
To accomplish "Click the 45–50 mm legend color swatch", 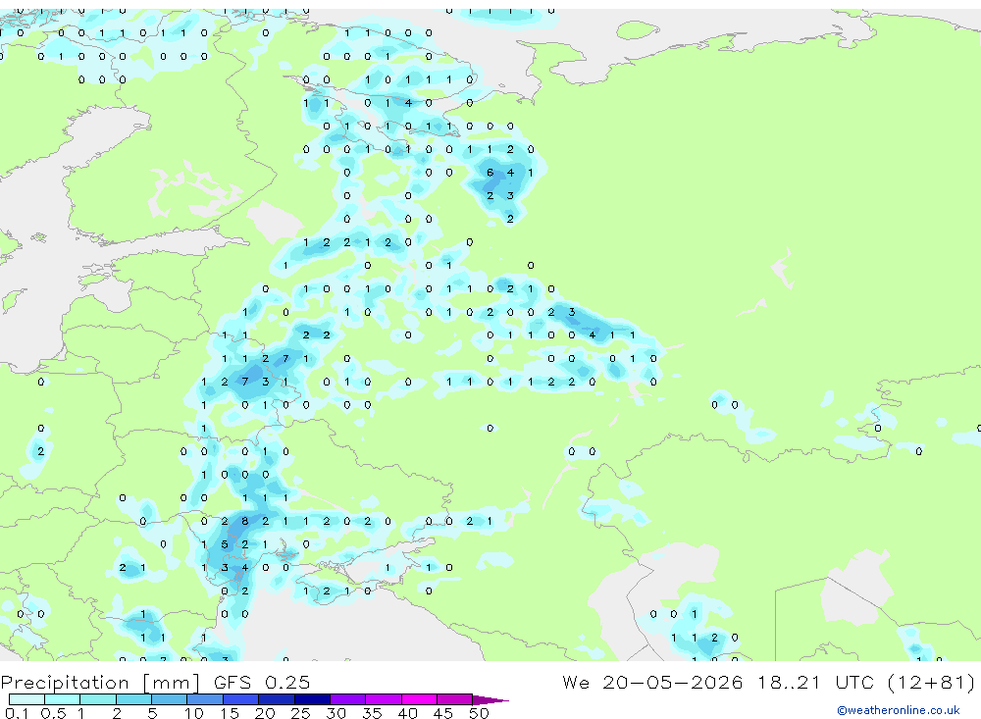I will tap(454, 699).
